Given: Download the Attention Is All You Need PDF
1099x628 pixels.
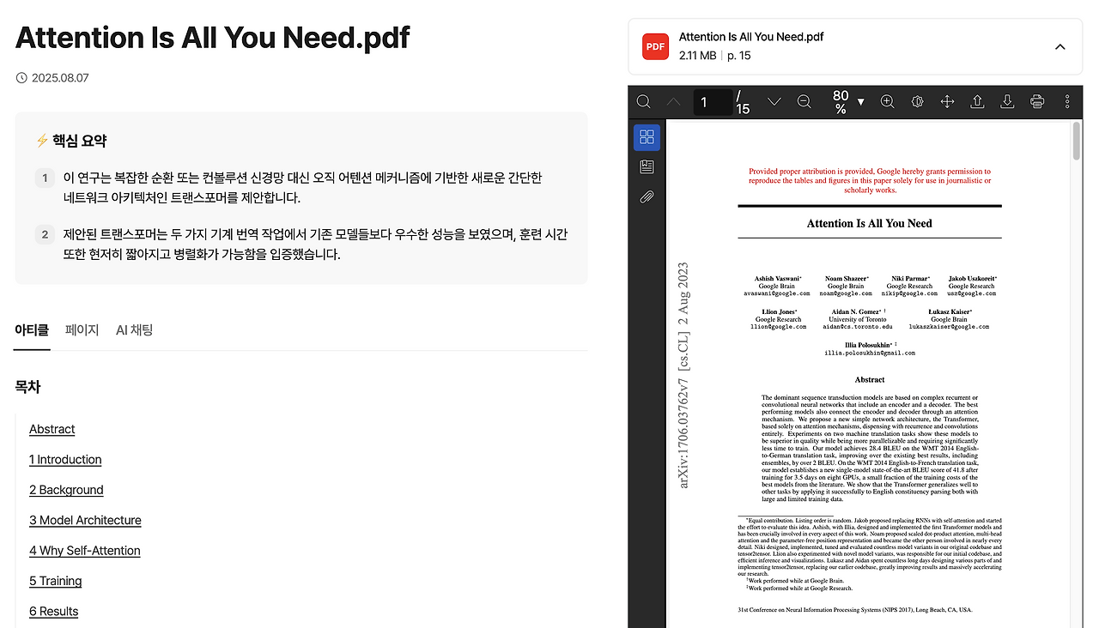Looking at the screenshot, I should click(1006, 101).
